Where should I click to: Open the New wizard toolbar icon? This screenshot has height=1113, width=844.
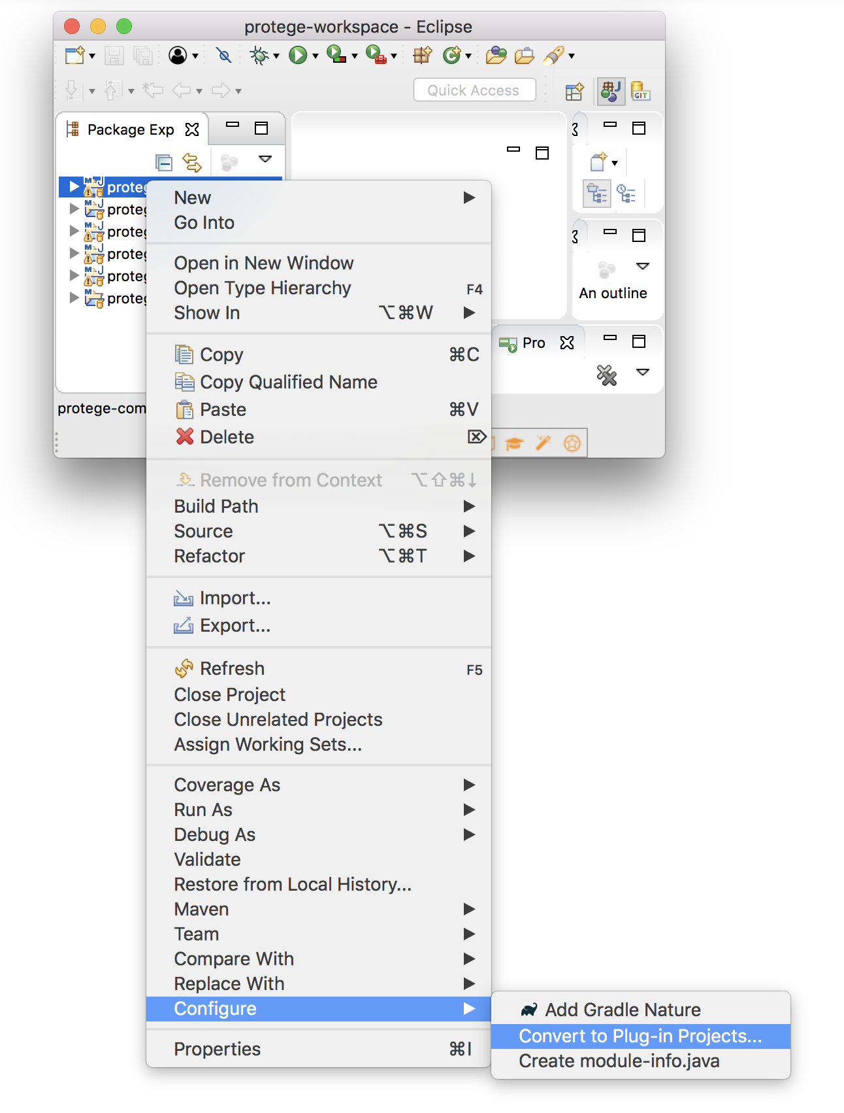pos(75,56)
